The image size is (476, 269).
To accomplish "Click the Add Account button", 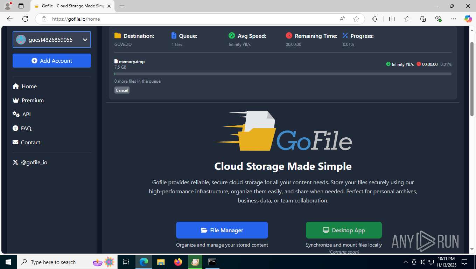I will point(52,61).
